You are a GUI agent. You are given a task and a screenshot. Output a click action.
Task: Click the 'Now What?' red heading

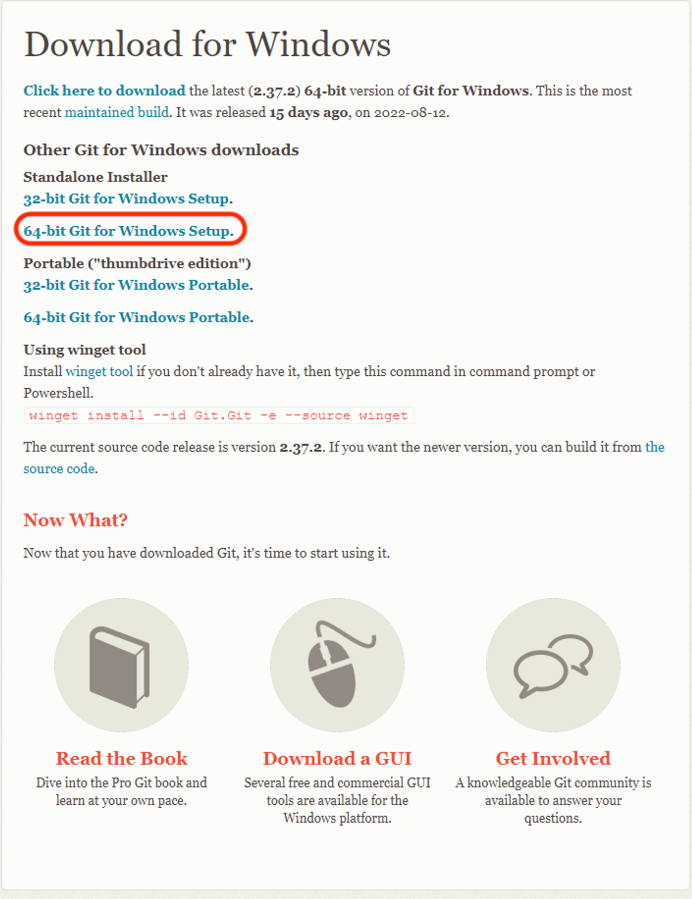[x=75, y=520]
